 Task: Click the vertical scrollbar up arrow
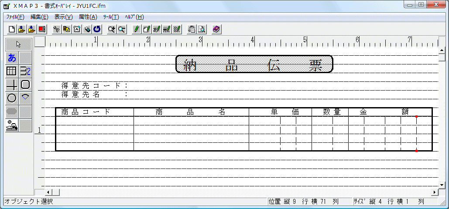click(442, 50)
